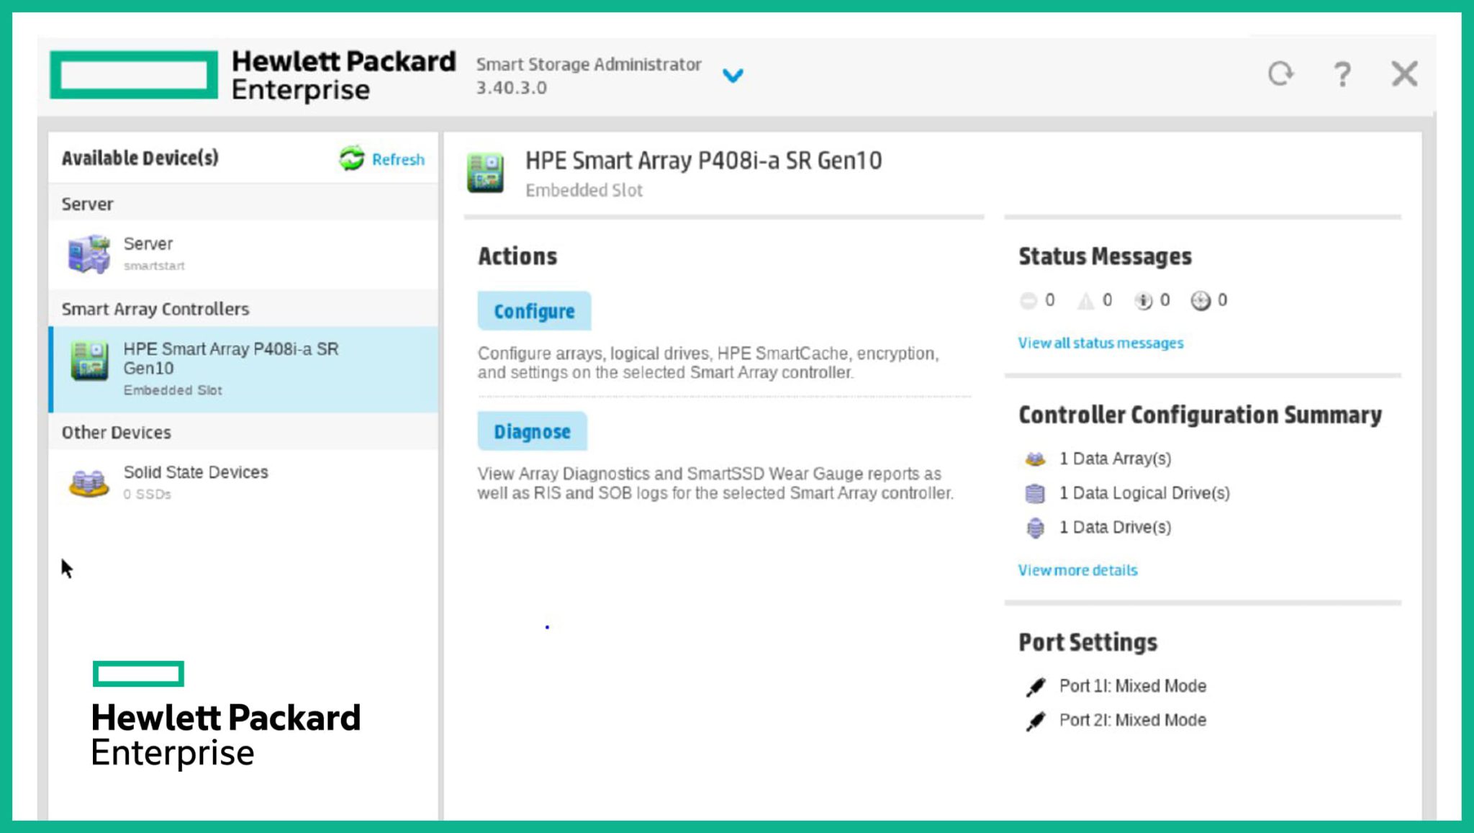Viewport: 1474px width, 833px height.
Task: Click the 'Controller Configuration Summary' heading
Action: click(1201, 415)
